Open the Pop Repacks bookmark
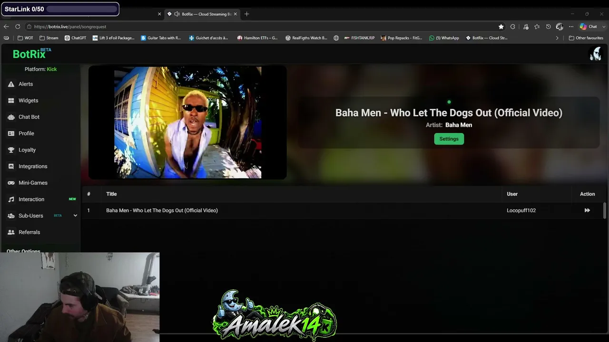609x342 pixels. click(401, 38)
